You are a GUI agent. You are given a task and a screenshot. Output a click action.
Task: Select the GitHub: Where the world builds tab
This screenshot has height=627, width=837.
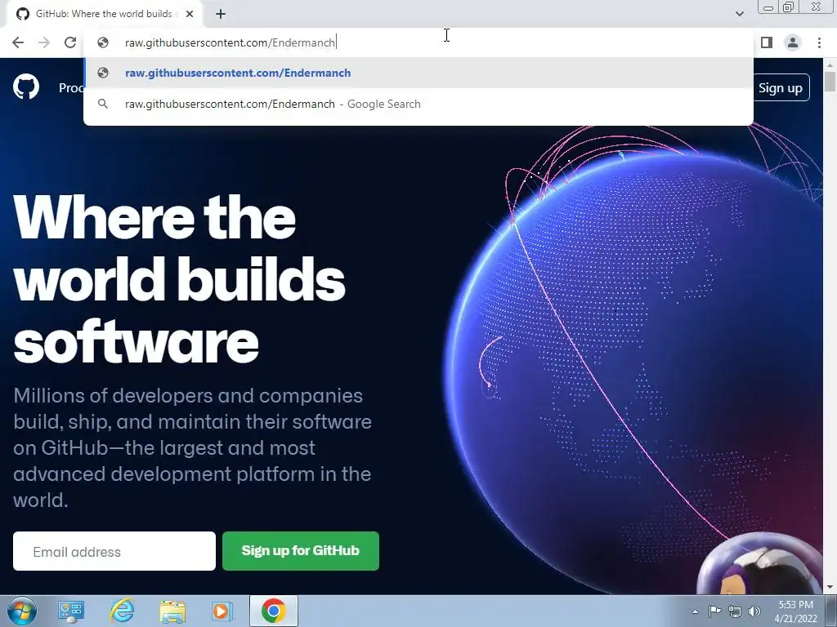pos(104,14)
